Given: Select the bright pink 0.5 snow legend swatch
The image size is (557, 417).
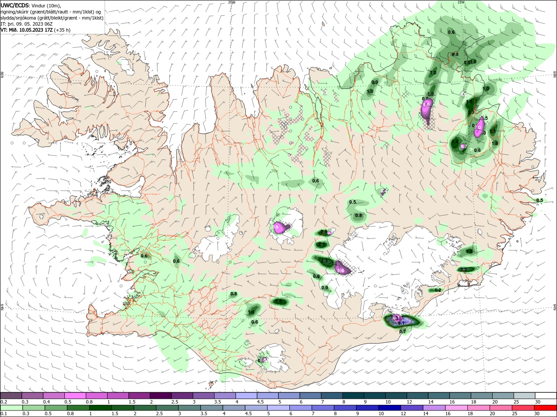Looking at the screenshot, I should (75, 396).
